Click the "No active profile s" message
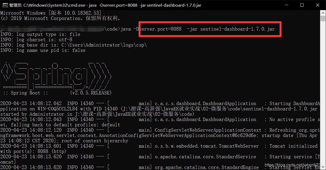The height and width of the screenshot is (170, 326). [x=295, y=119]
